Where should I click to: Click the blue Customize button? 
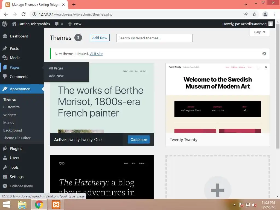(139, 139)
